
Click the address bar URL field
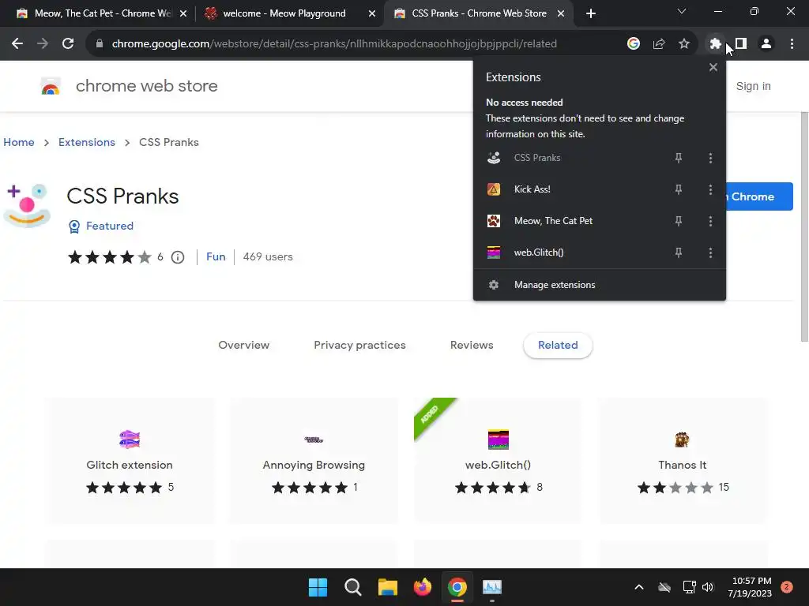[334, 44]
